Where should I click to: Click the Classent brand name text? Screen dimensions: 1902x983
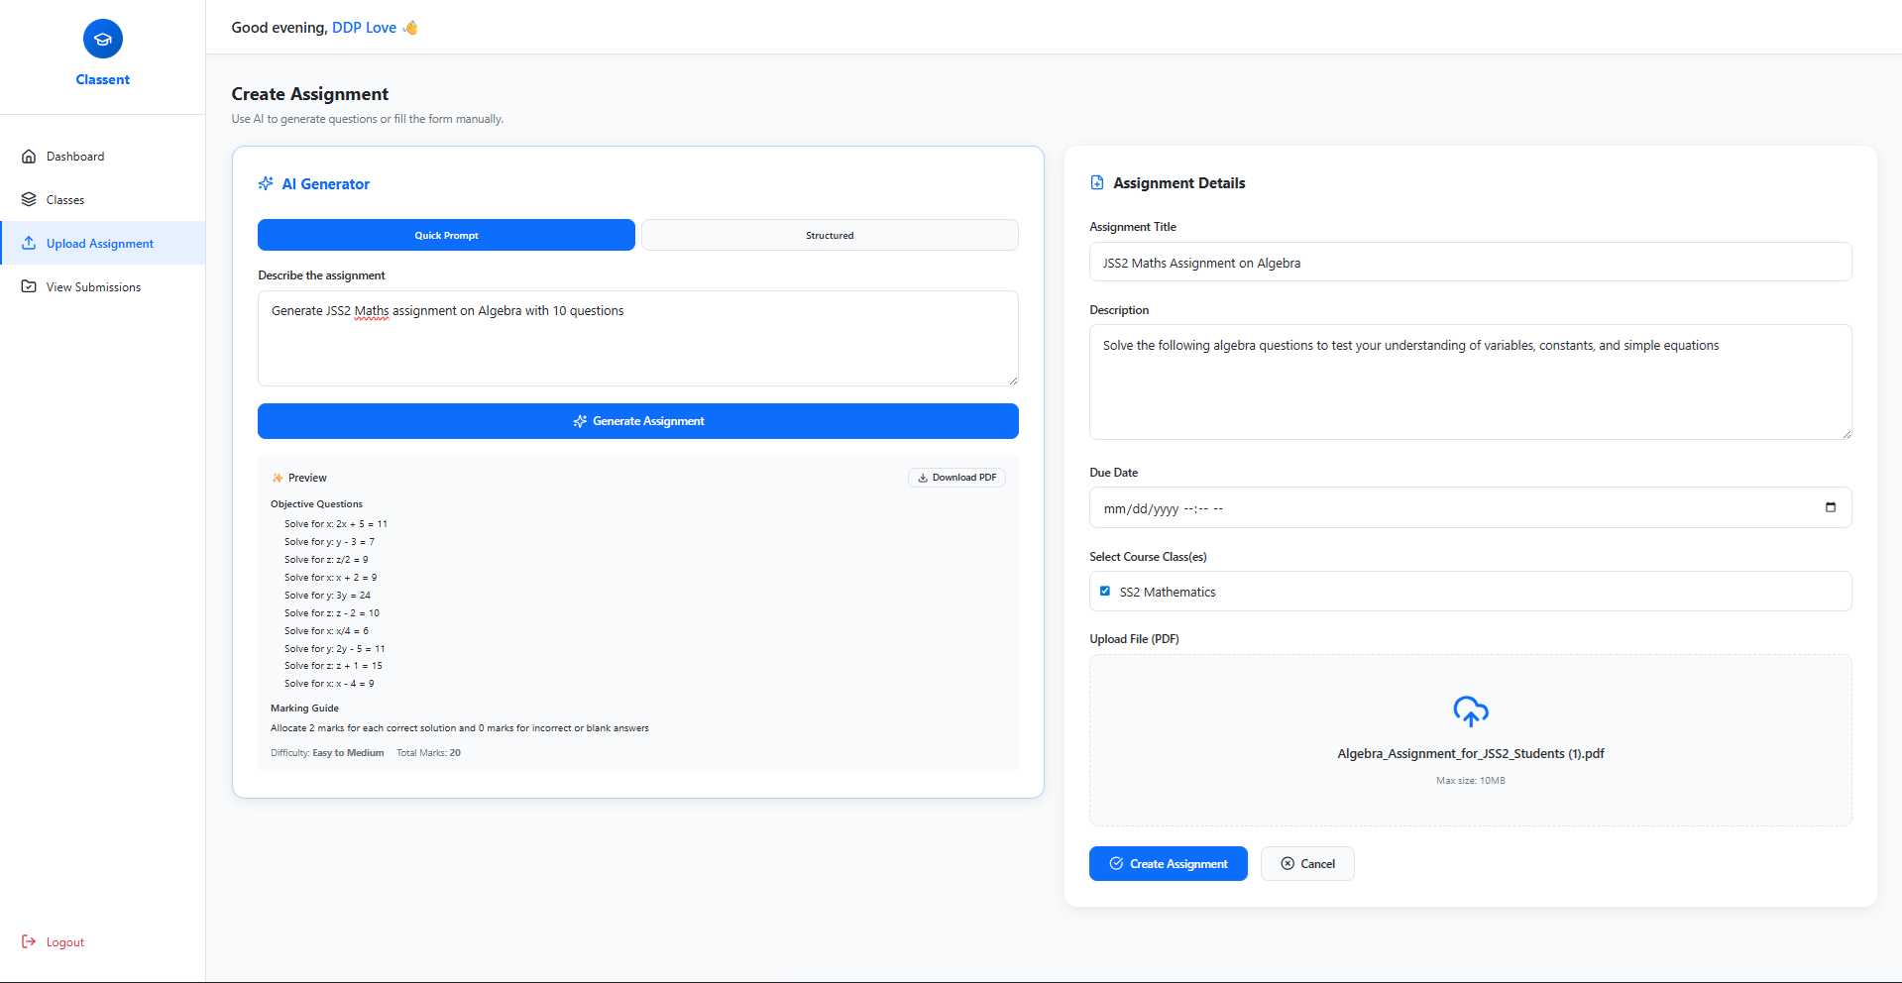click(x=103, y=80)
